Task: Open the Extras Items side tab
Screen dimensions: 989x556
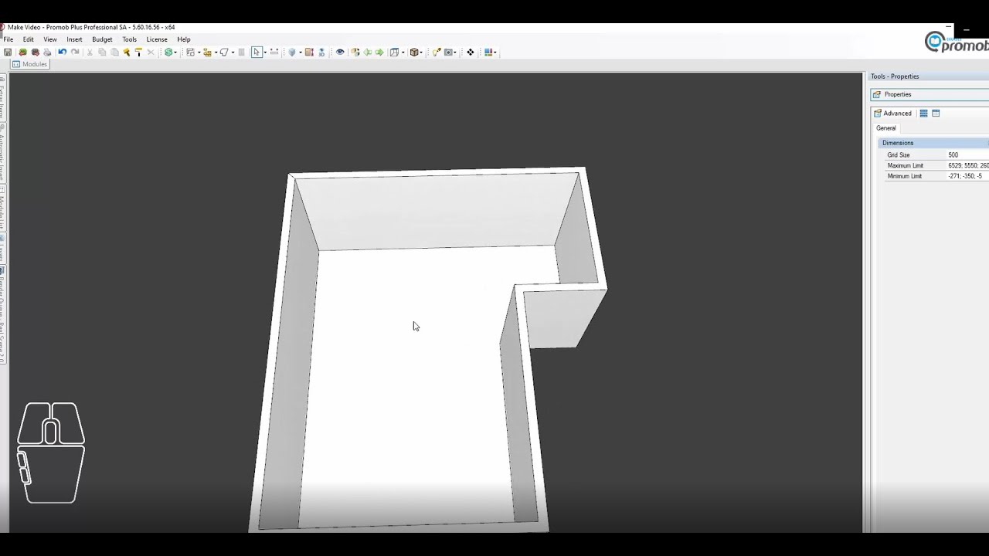Action: click(3, 97)
